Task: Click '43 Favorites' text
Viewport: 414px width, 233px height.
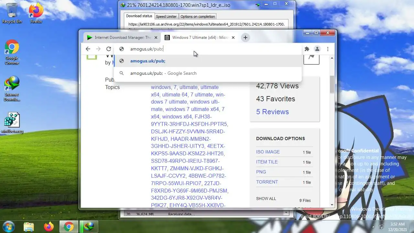Action: (276, 99)
